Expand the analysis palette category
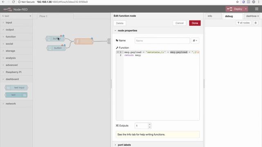 [16, 58]
